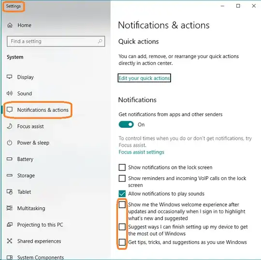Turn off Get notifications toggle
Image resolution: width=261 pixels, height=260 pixels.
pos(126,124)
